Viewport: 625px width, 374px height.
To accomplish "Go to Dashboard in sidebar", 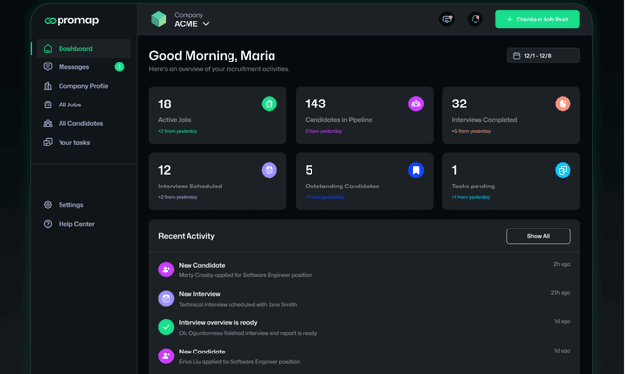I will [83, 49].
